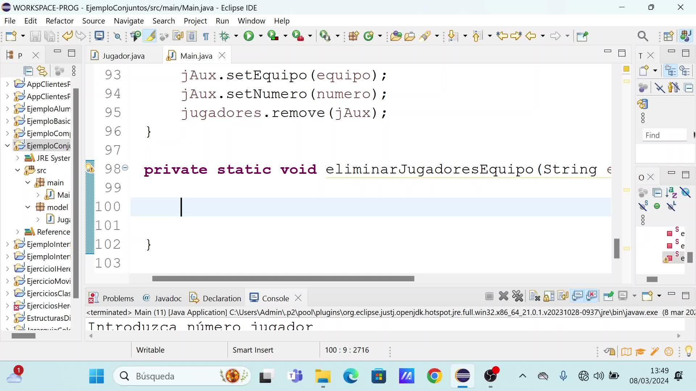696x391 pixels.
Task: Click the New Java Class icon
Action: (x=369, y=36)
